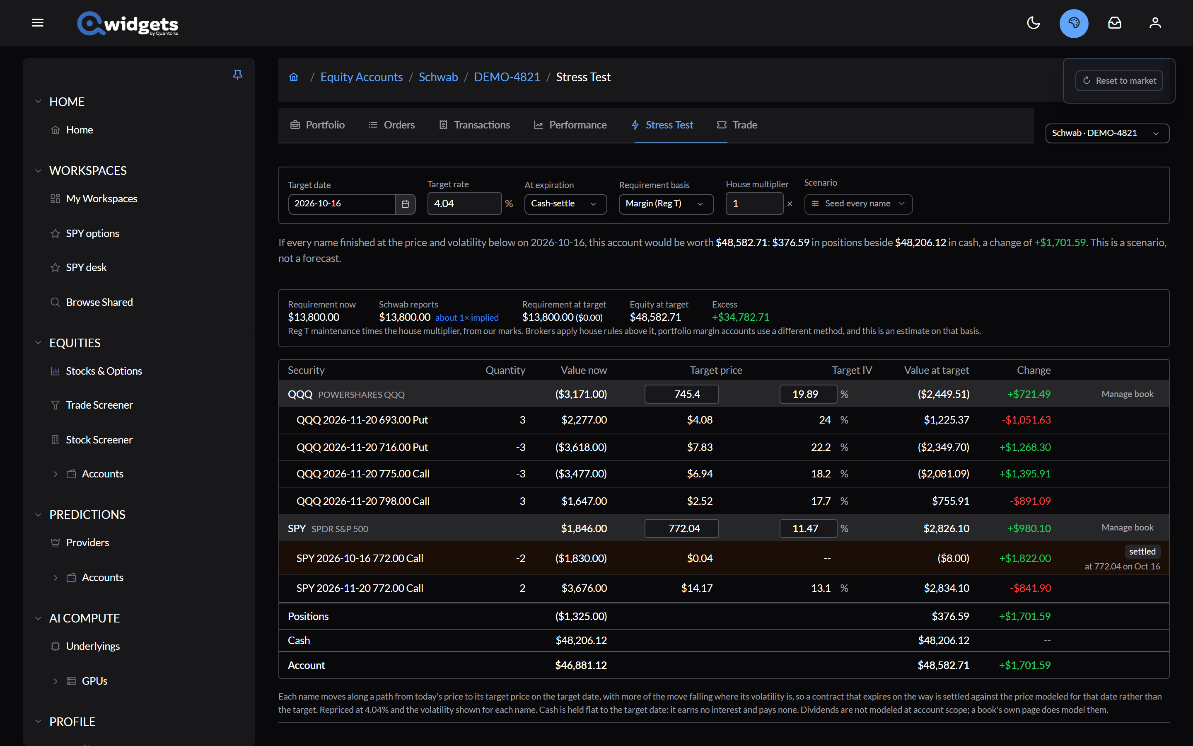
Task: Select the QQQ 2026-11-20 775.00 Call row
Action: click(724, 474)
